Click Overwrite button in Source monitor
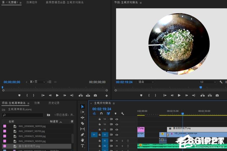Screen dimensions: 227x151 88,95
